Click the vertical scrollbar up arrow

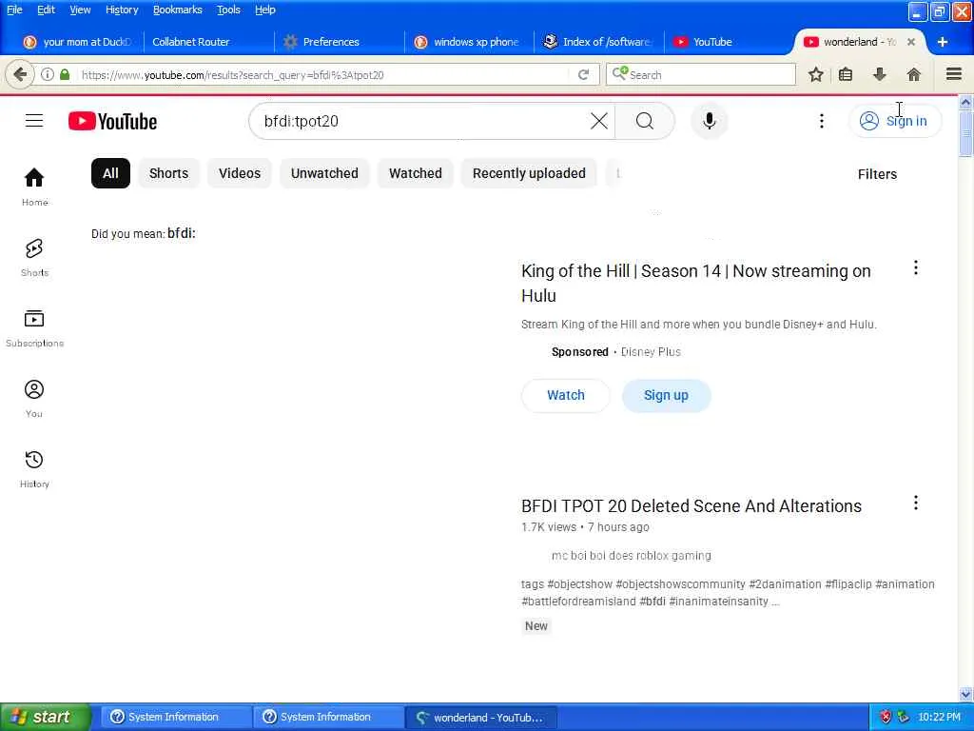pyautogui.click(x=965, y=103)
